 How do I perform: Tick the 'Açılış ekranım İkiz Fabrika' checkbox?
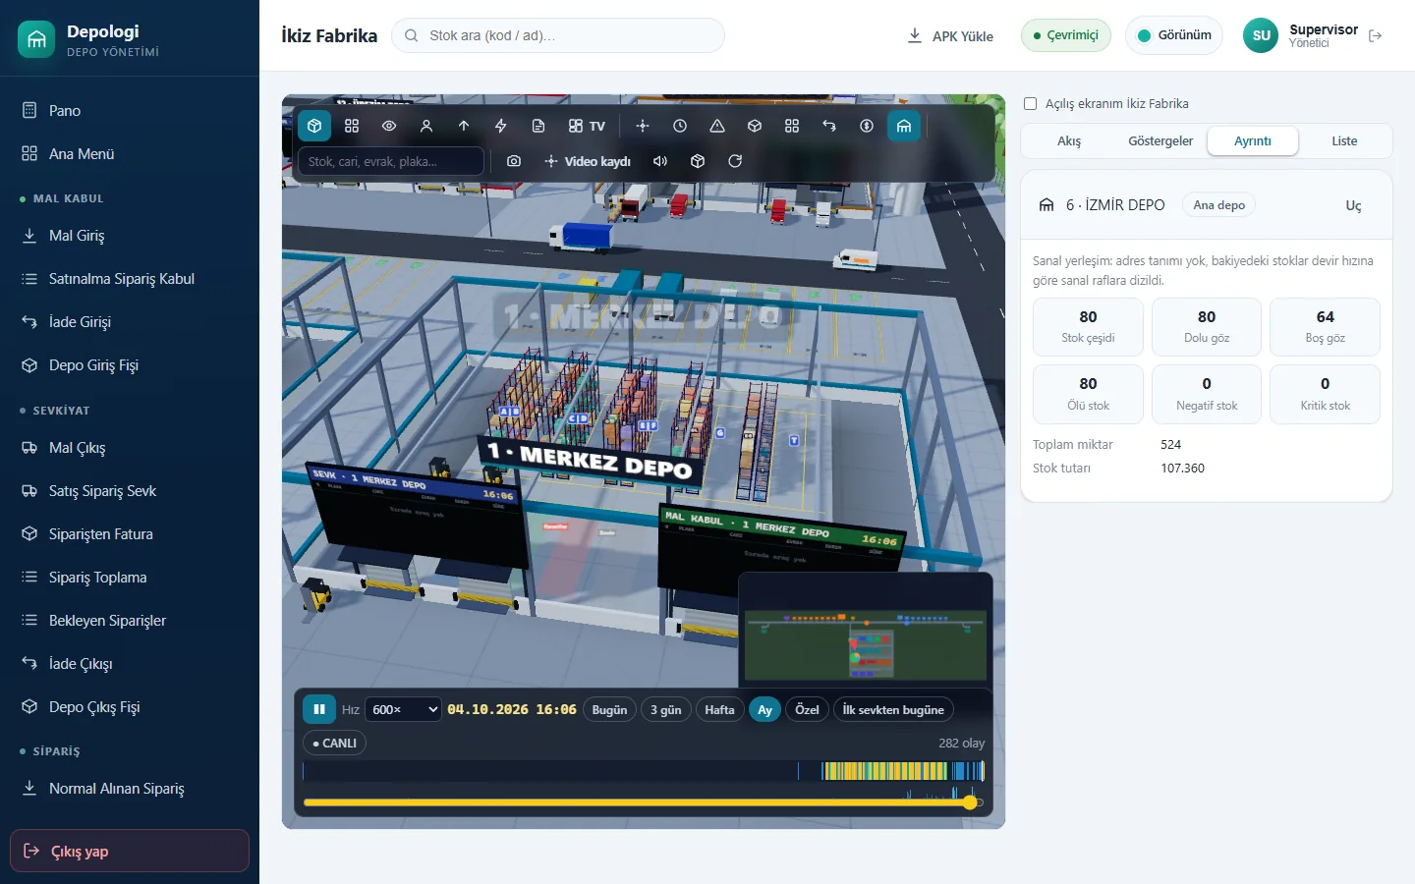(x=1031, y=103)
